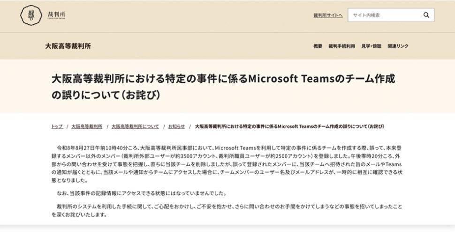
Task: Click the 裁判所 COURTS IN JAPAN wordmark
Action: point(56,15)
